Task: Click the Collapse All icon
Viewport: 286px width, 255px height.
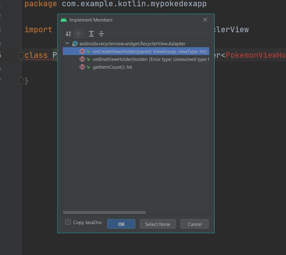Action: (x=101, y=34)
